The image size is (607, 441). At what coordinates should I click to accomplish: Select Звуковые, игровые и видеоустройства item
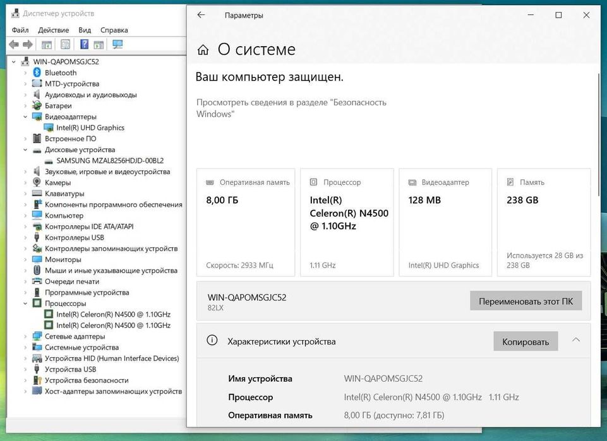(107, 172)
